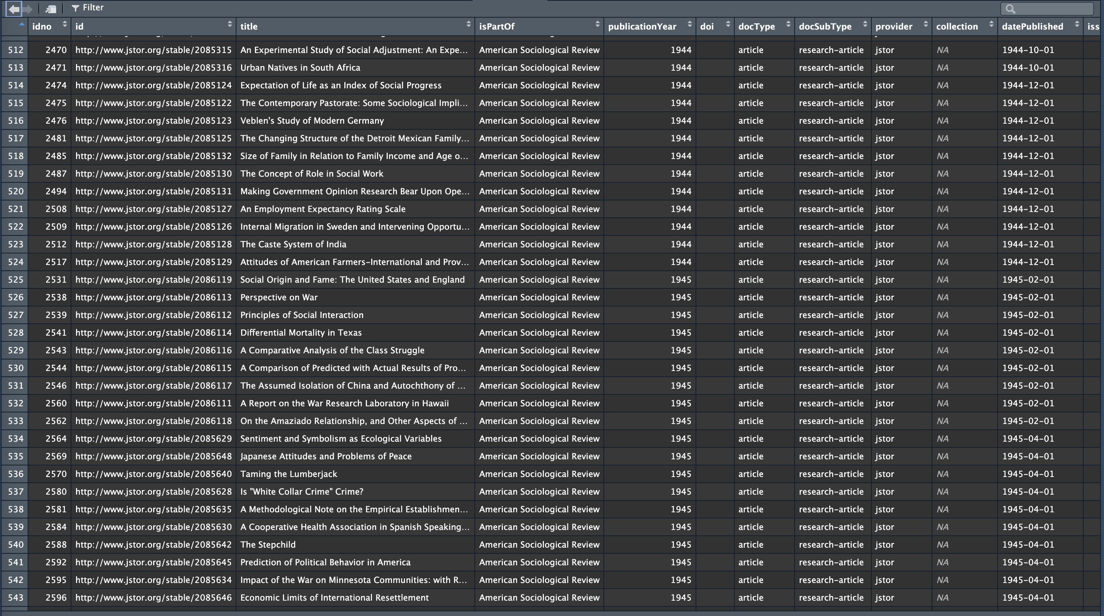Click sort arrows on title column
Screen dimensions: 1104x616
pos(468,24)
